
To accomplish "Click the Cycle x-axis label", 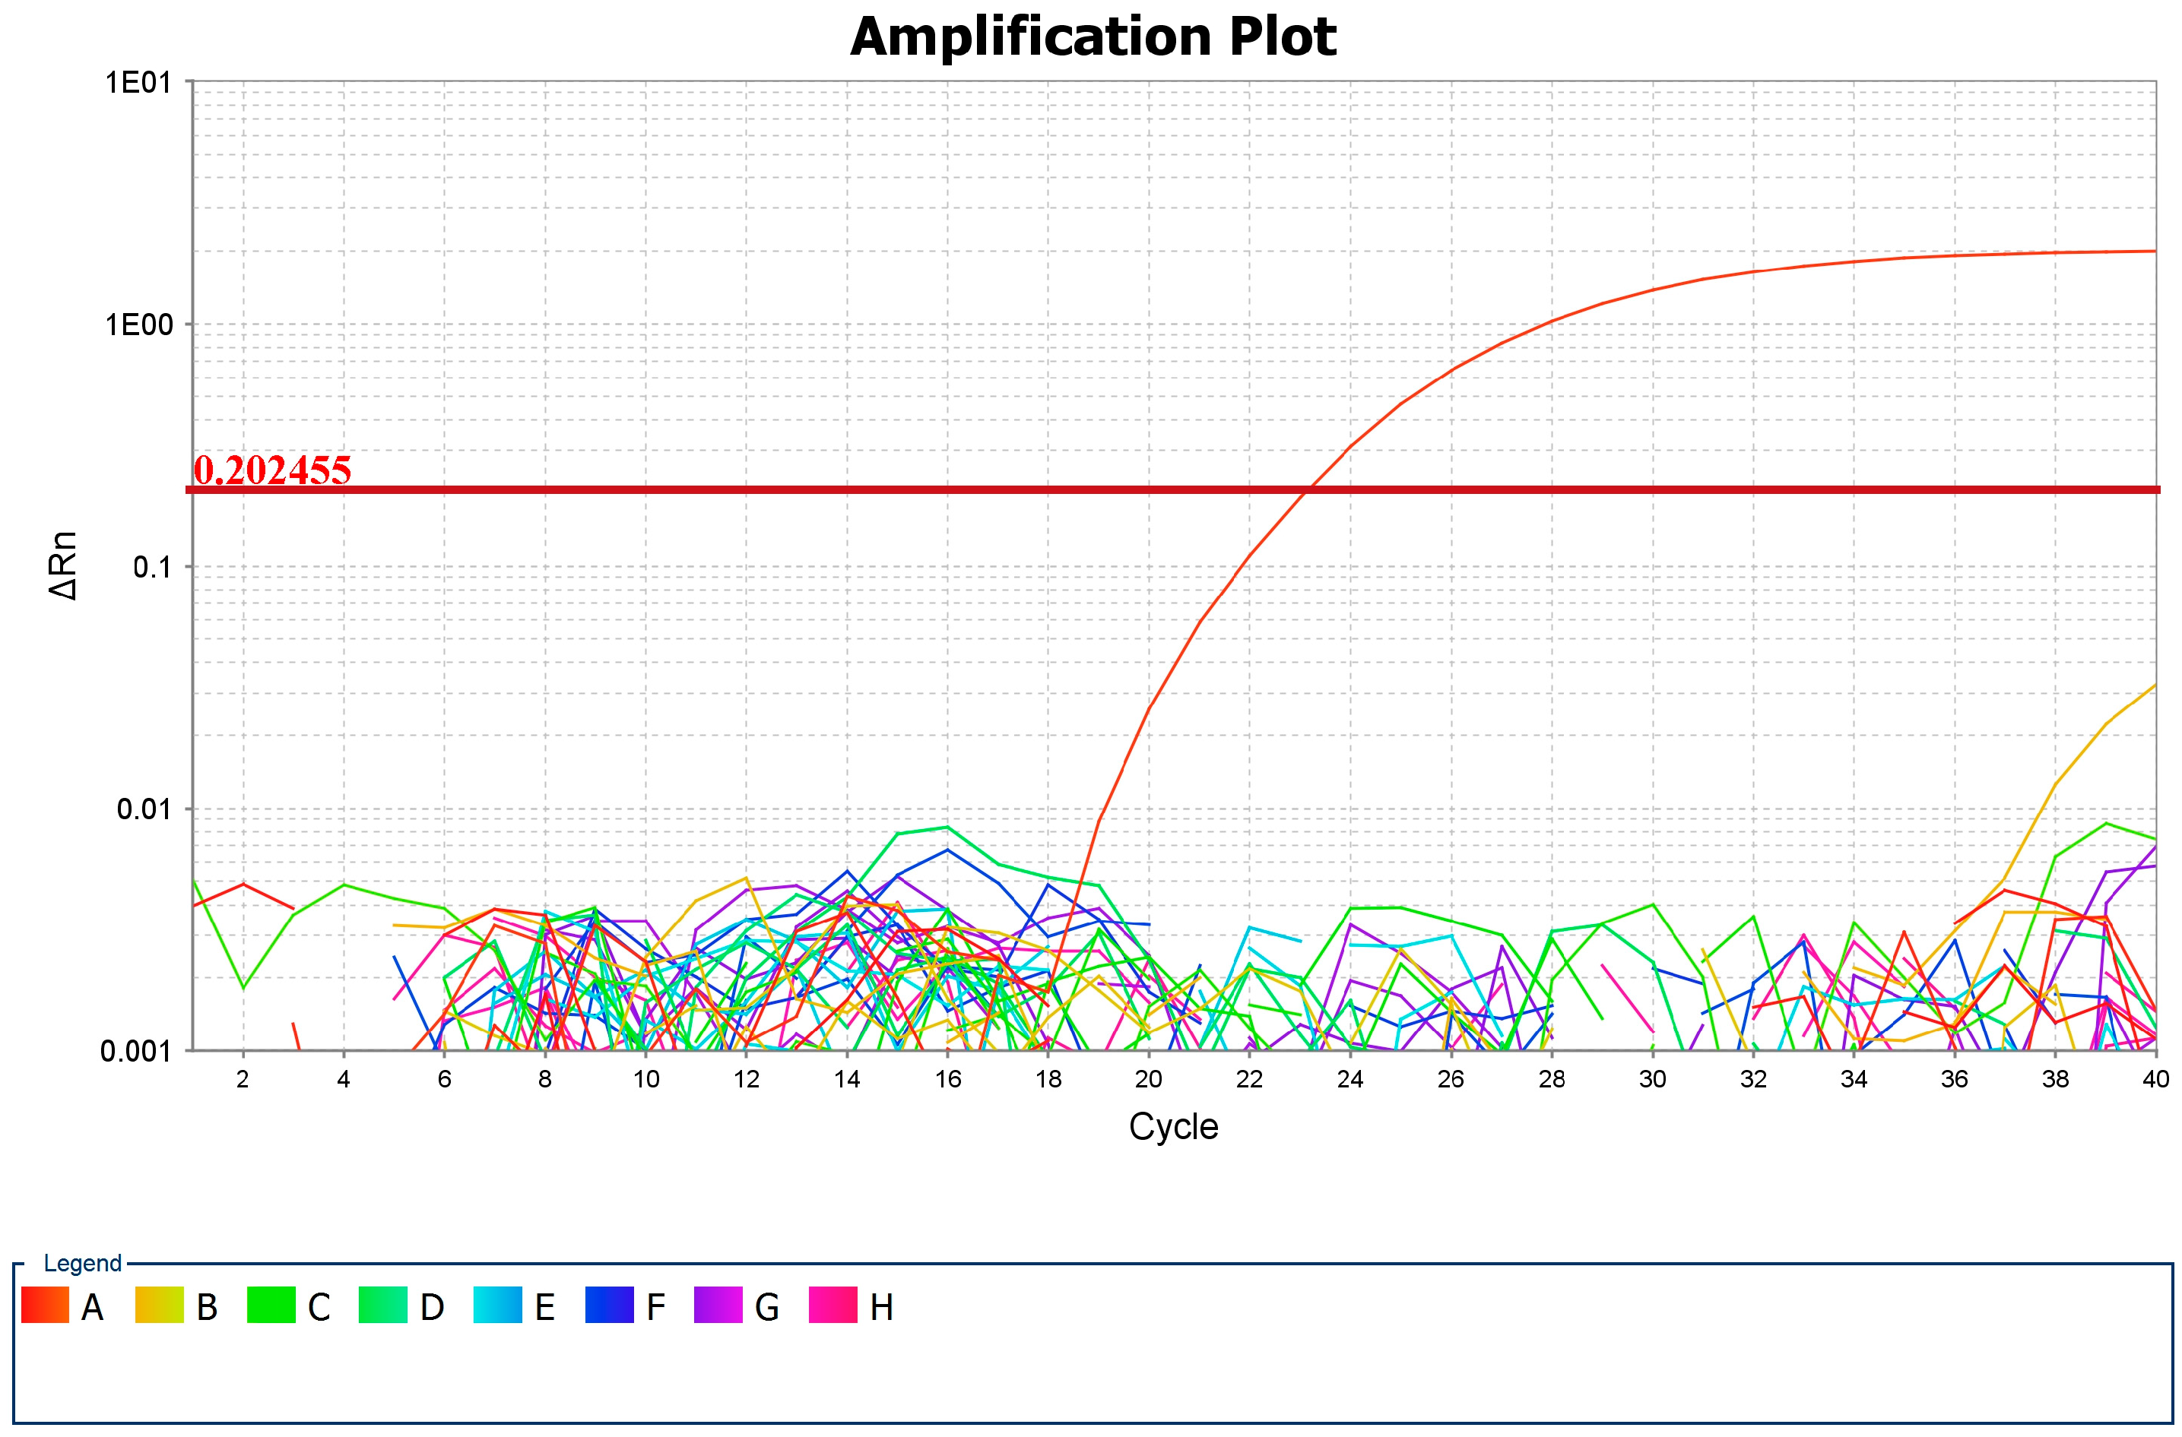I will pyautogui.click(x=1174, y=1126).
